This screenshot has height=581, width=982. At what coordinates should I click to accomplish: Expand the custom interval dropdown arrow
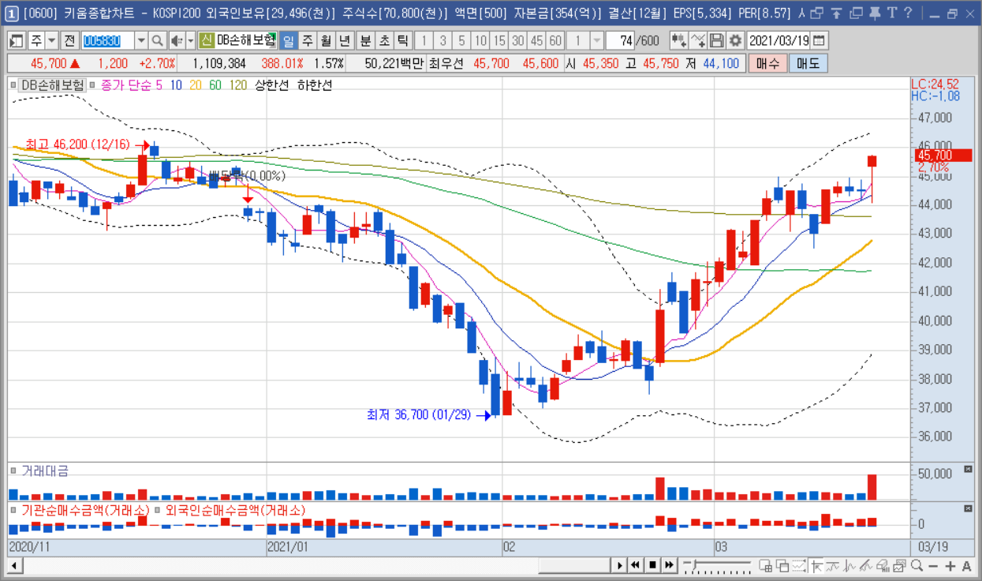click(596, 40)
